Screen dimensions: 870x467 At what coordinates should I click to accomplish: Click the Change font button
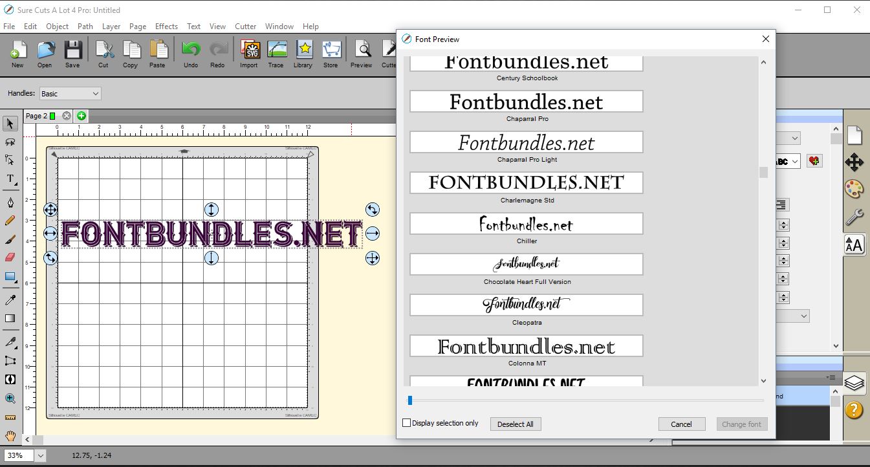[x=741, y=424]
